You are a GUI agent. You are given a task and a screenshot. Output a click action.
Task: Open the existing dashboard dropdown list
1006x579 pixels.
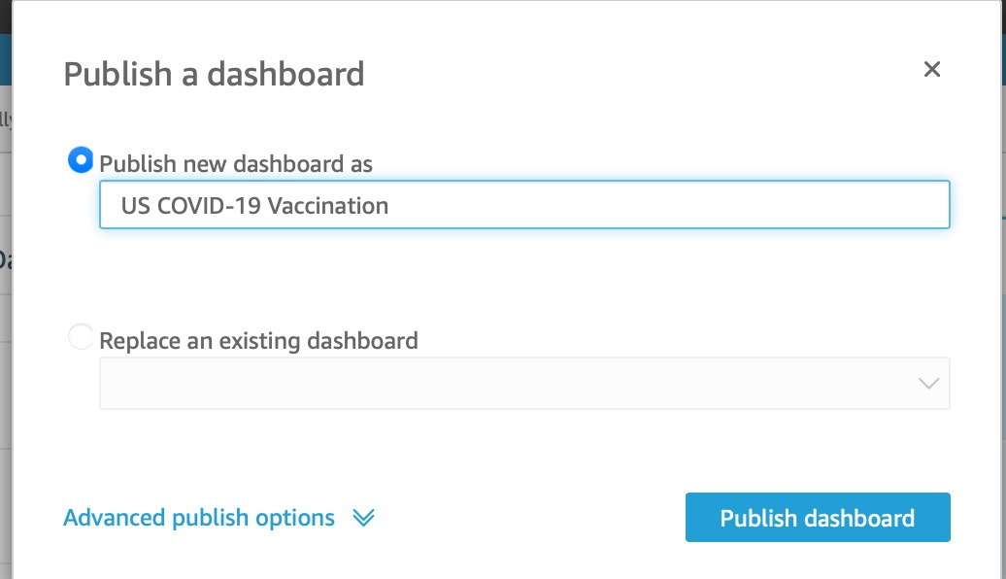pos(524,383)
